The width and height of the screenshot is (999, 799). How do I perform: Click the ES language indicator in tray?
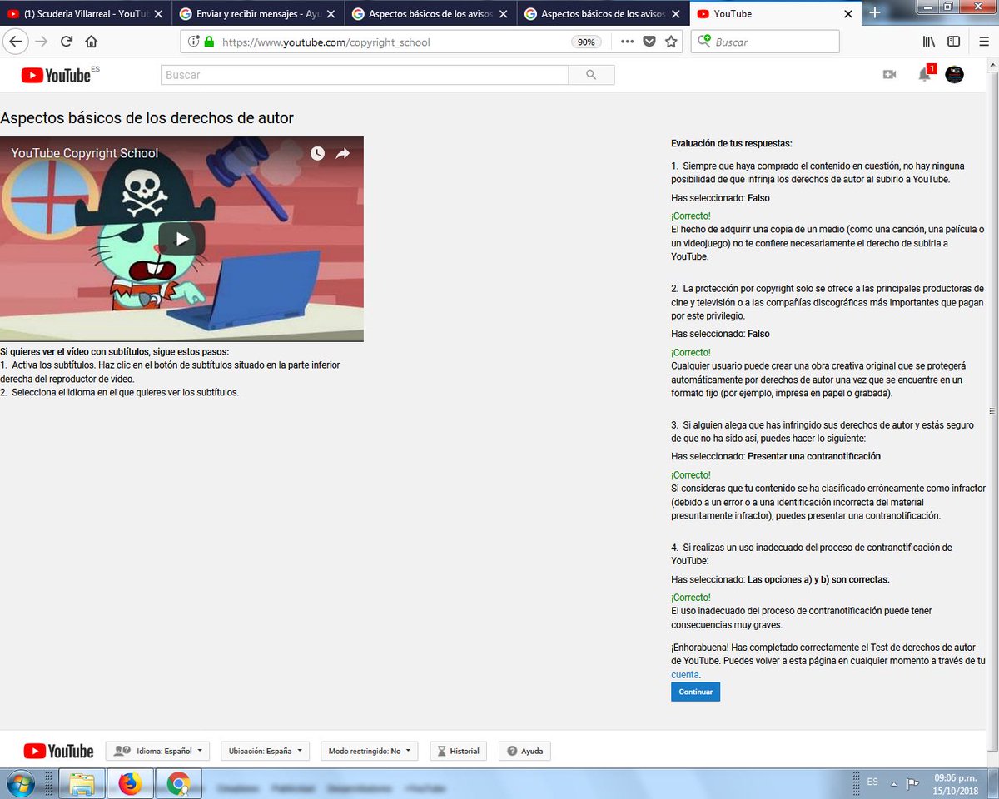tap(872, 782)
